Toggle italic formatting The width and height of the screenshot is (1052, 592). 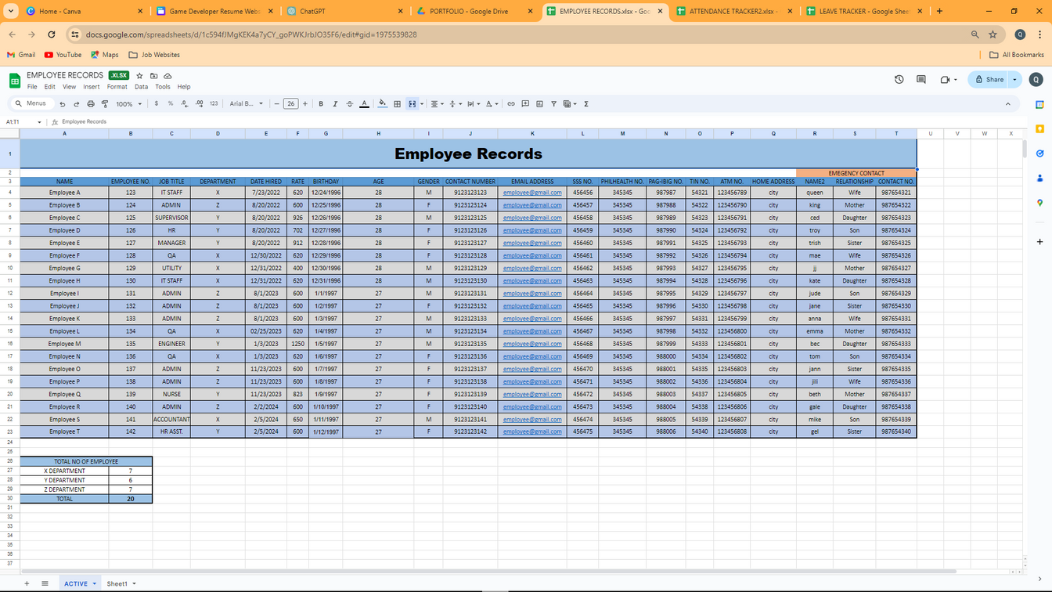pyautogui.click(x=335, y=104)
